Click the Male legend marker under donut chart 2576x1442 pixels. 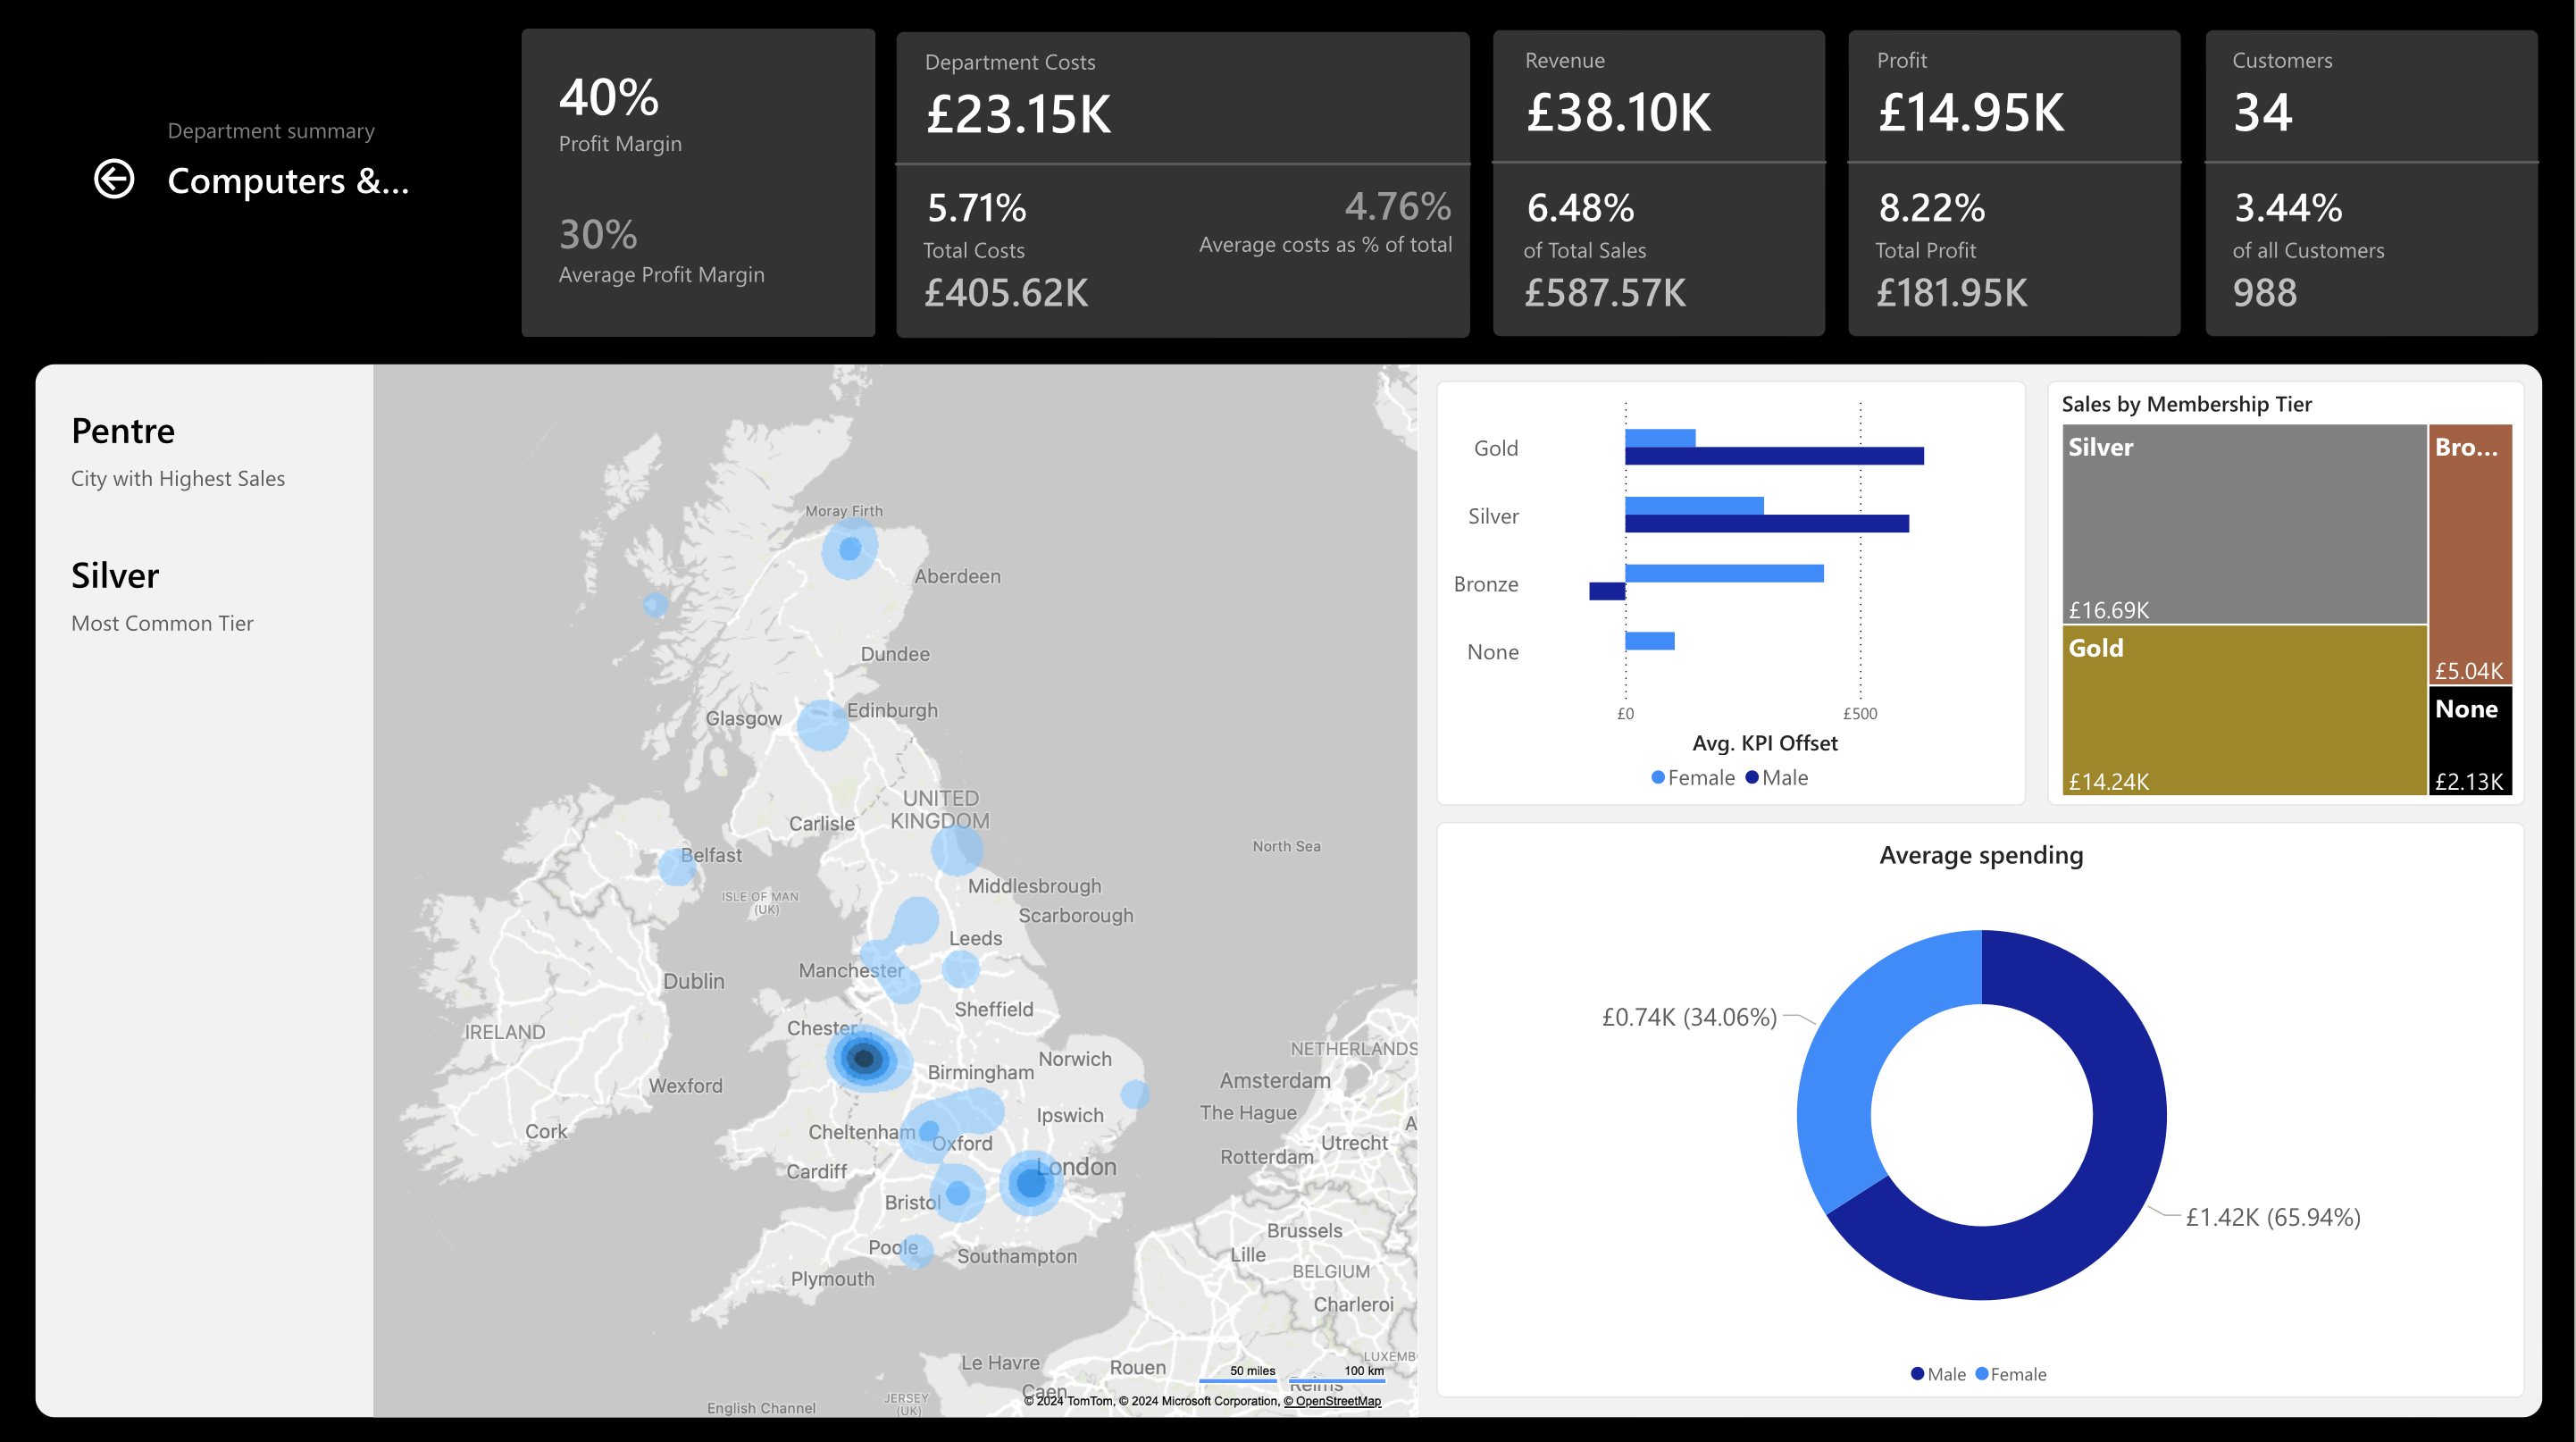pyautogui.click(x=1917, y=1374)
